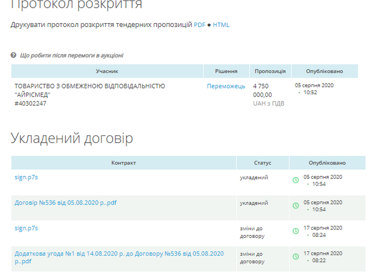Viewport: 378px width, 275px height.
Task: Open the HTML version of the protocol
Action: click(x=221, y=25)
